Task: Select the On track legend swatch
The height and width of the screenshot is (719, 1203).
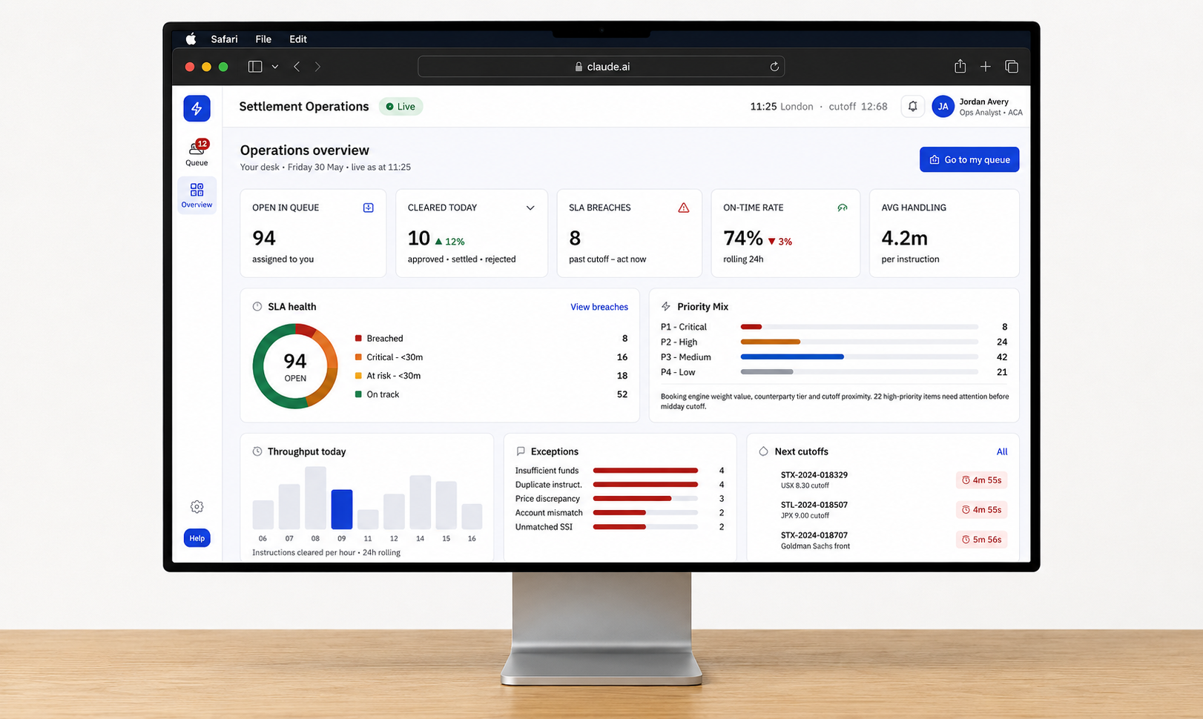Action: [x=358, y=394]
